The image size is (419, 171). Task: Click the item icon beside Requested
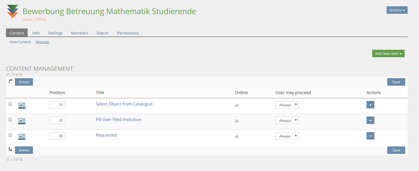click(x=22, y=136)
